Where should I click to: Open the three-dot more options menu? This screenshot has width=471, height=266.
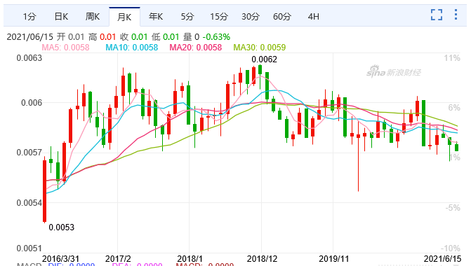pos(456,15)
